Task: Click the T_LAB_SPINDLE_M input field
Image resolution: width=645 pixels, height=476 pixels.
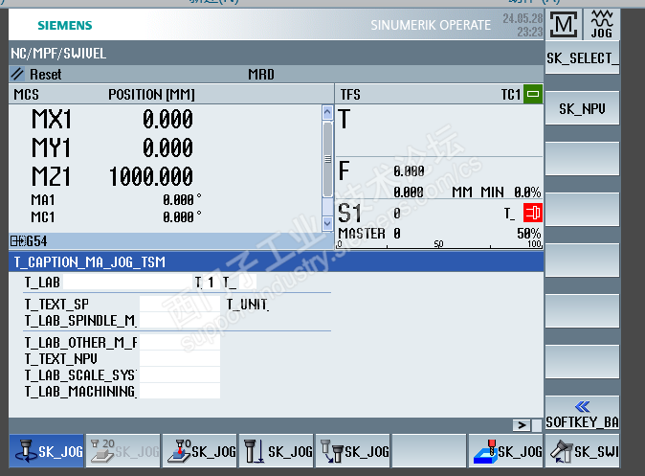Action: [x=180, y=320]
